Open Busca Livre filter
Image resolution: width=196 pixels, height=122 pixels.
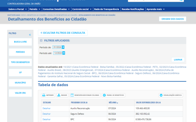point(20,42)
